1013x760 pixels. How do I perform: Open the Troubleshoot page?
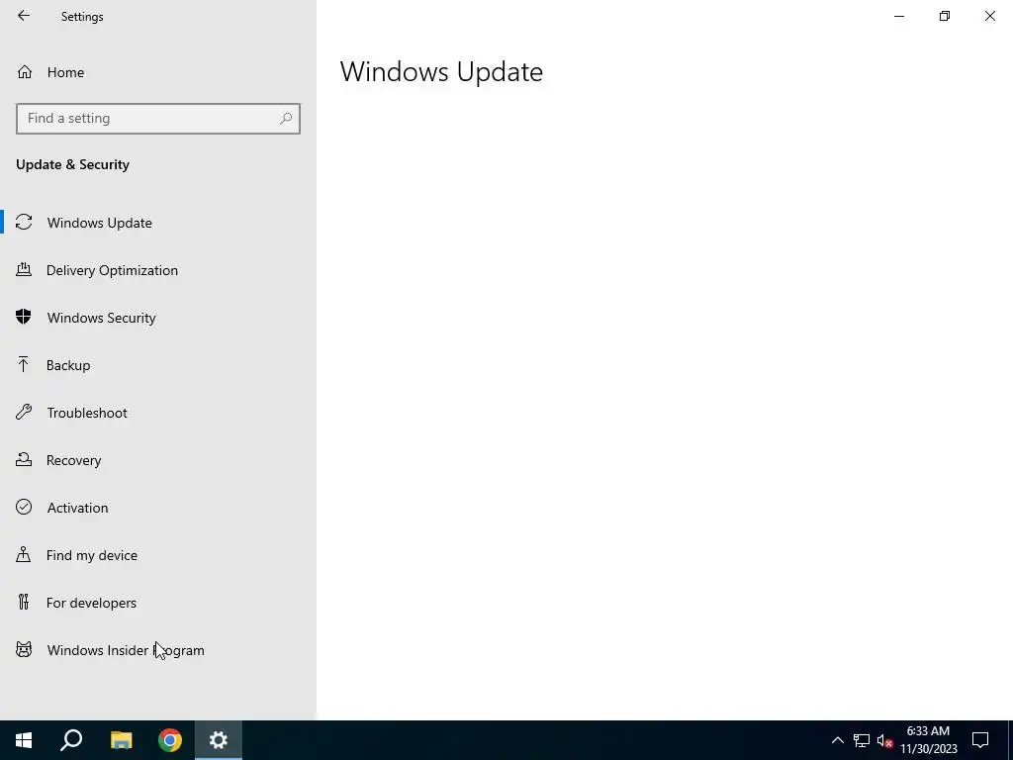[x=87, y=413]
